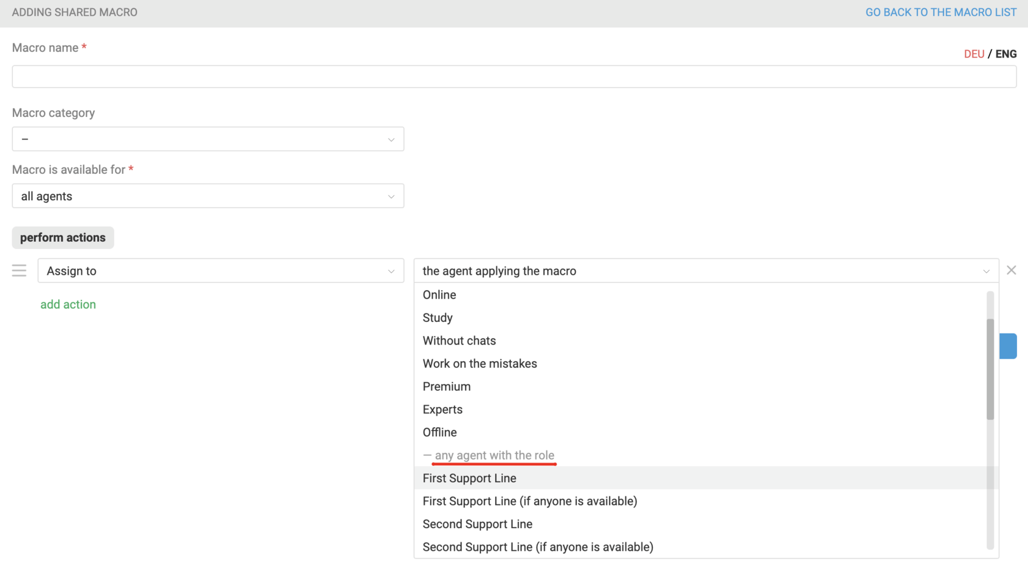This screenshot has width=1028, height=574.
Task: Click the "perform actions" section header
Action: pos(62,237)
